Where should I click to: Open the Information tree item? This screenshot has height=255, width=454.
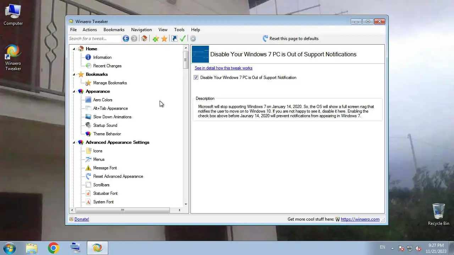click(x=102, y=57)
